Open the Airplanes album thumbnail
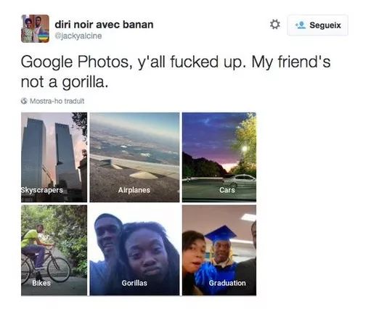The image size is (371, 309). pos(134,157)
